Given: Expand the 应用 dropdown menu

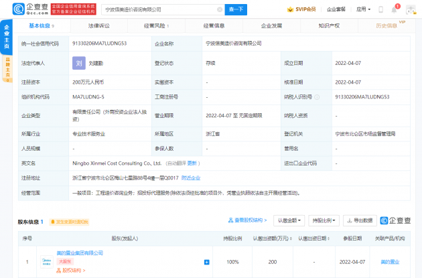Looking at the screenshot, I should pos(363,9).
